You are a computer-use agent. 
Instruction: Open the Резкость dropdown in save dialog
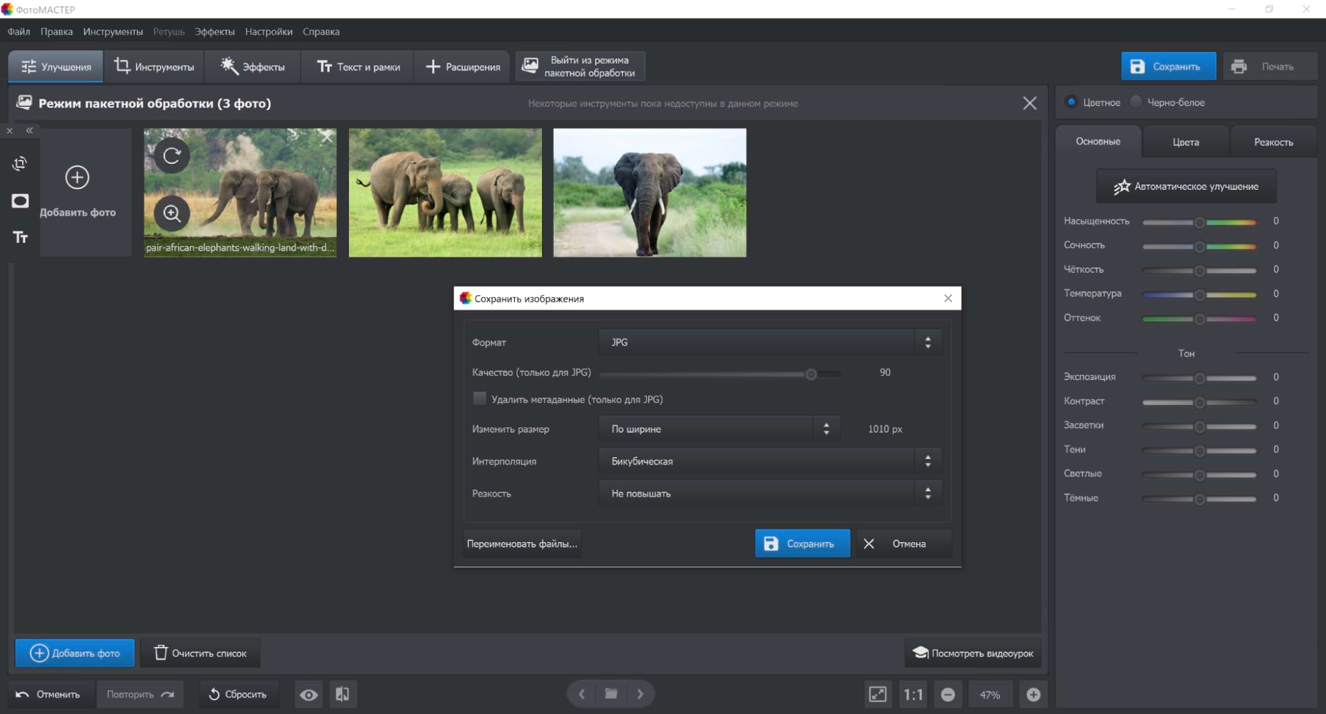coord(769,494)
